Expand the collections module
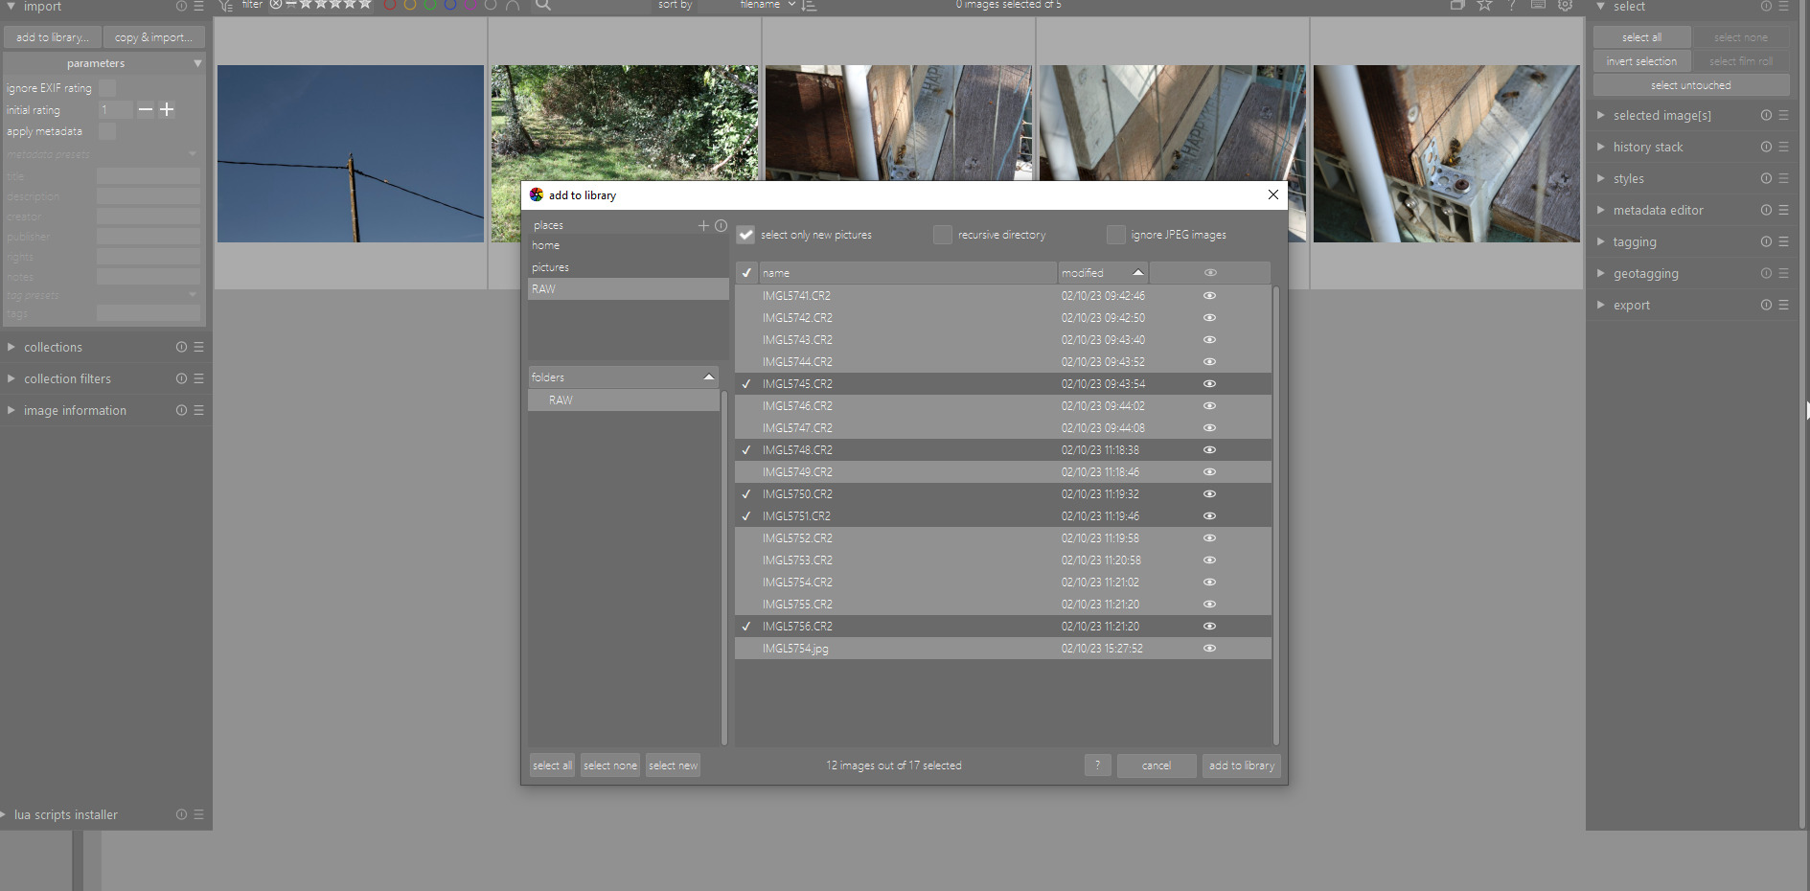1810x891 pixels. [53, 348]
